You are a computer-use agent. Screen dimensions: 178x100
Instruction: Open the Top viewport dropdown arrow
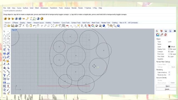point(16,30)
